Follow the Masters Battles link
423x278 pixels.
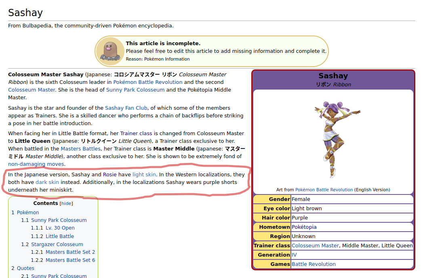(80, 149)
